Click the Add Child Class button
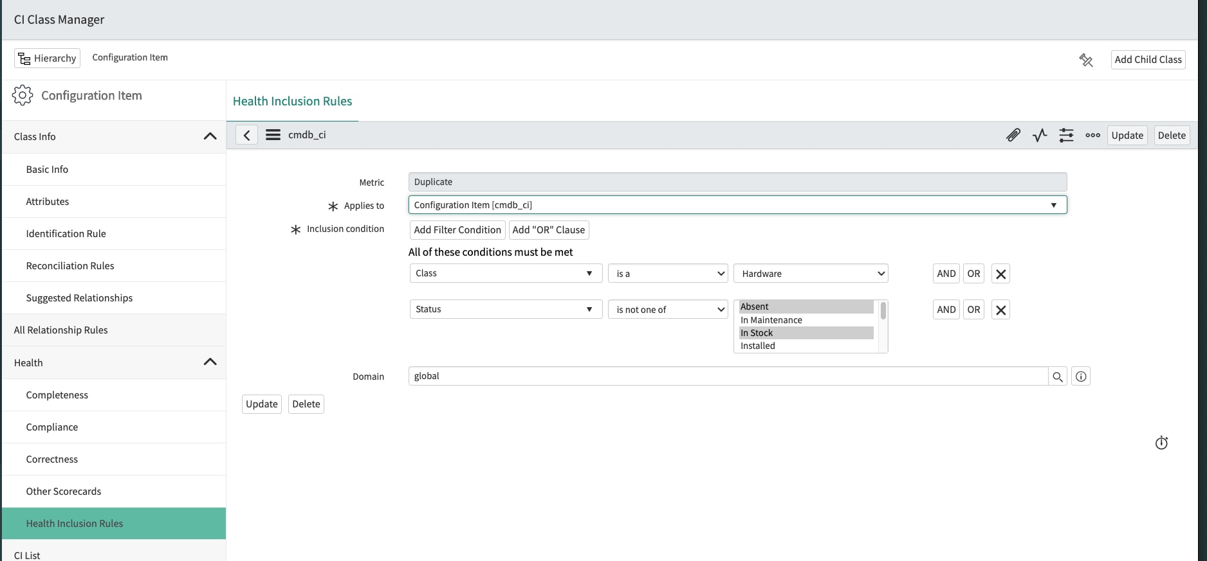 point(1148,60)
